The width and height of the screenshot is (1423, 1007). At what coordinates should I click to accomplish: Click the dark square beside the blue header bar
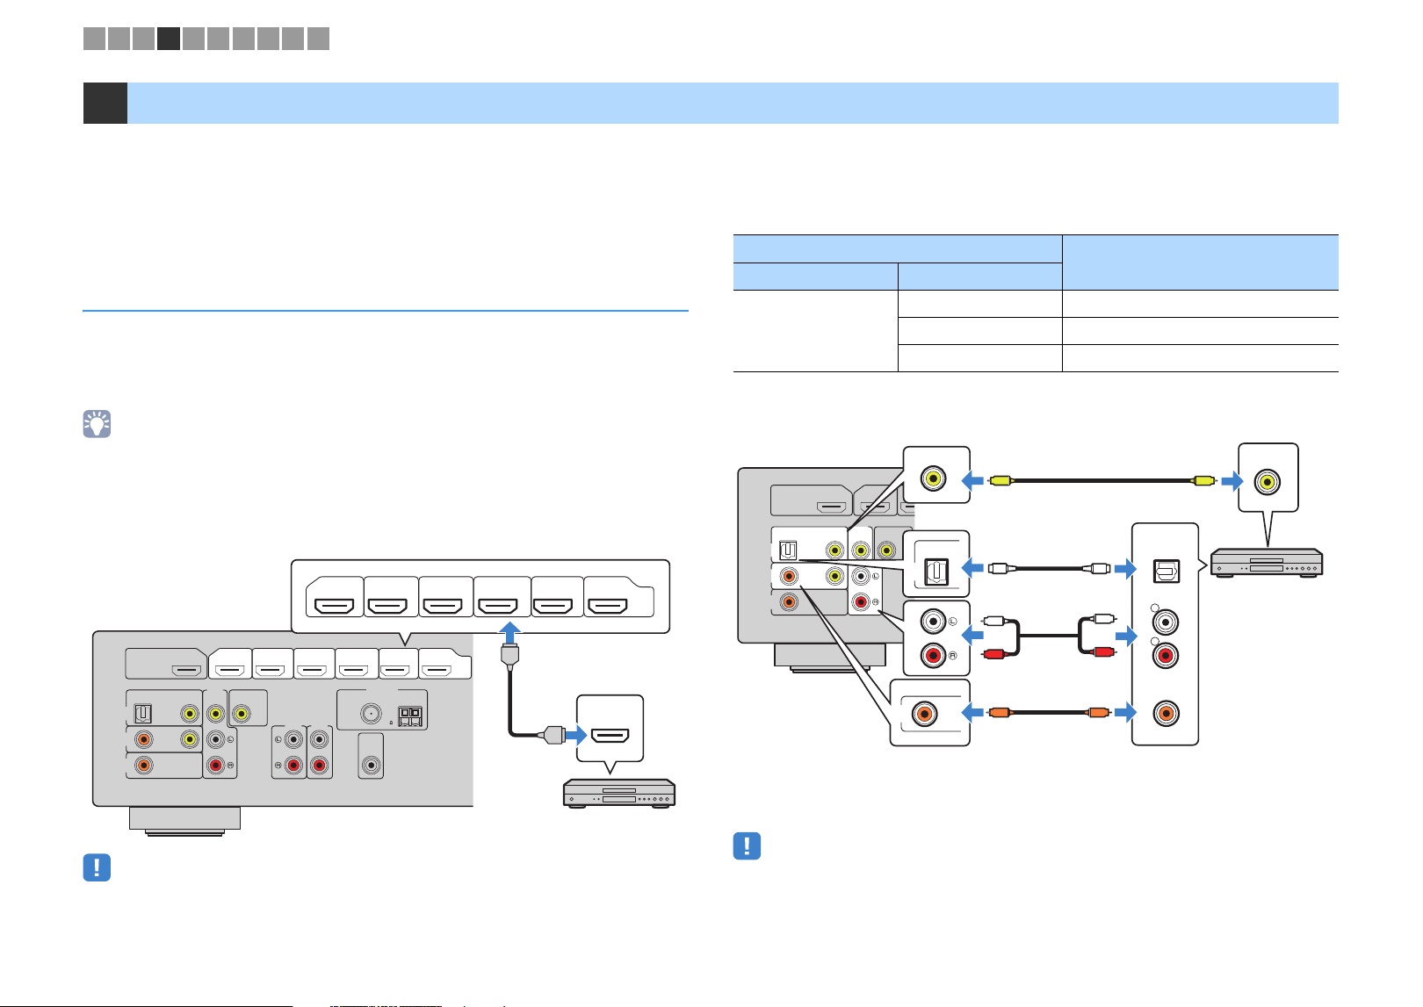click(x=105, y=103)
